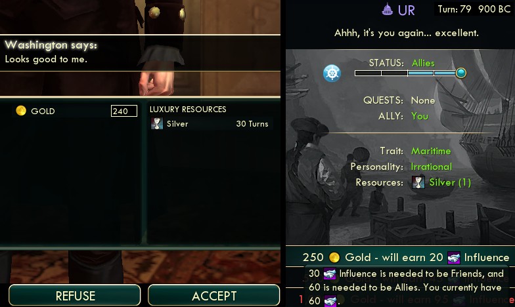Click the influence status bar knob
The height and width of the screenshot is (307, 515).
461,73
